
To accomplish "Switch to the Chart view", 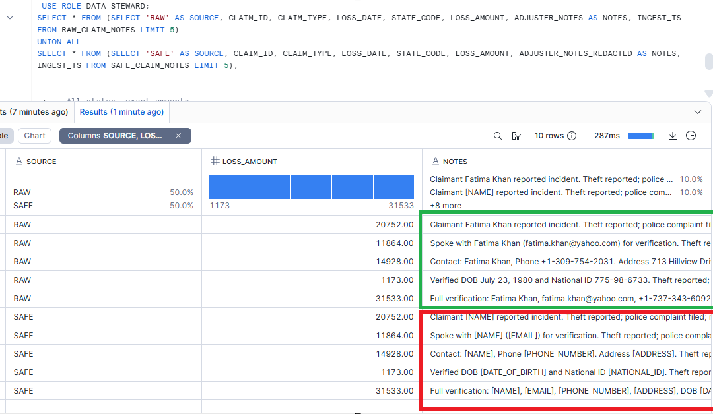I will click(x=34, y=136).
